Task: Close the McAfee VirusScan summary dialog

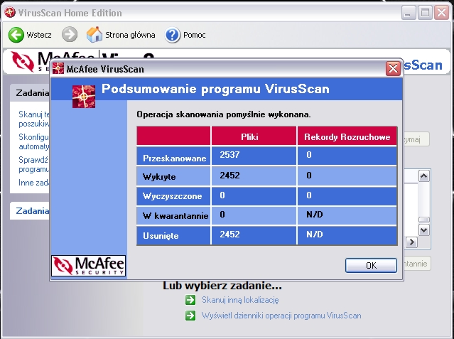Action: 393,69
